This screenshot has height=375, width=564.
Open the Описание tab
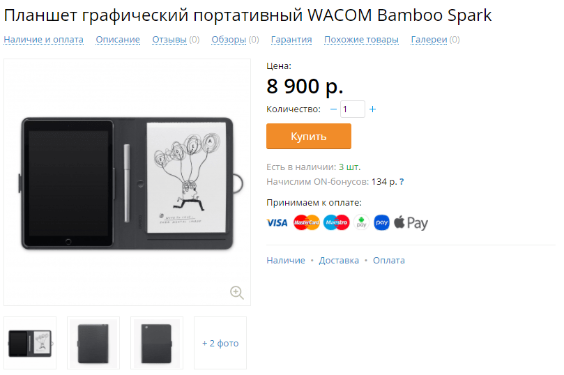click(x=118, y=40)
